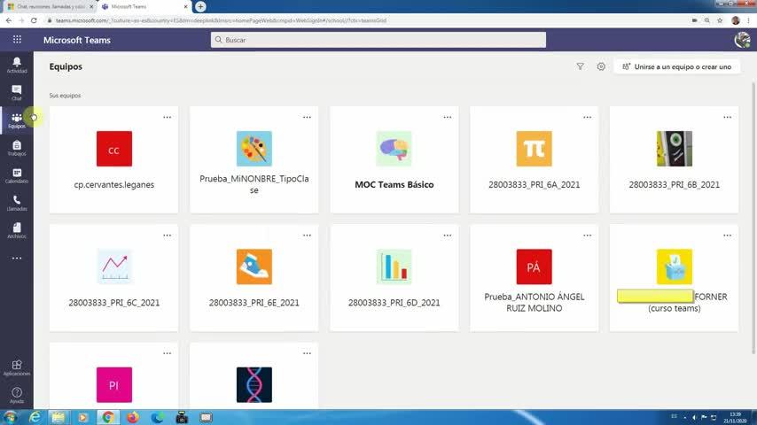Screen dimensions: 757x425
Task: Show more apps ellipsis in sidebar
Action: tap(17, 258)
